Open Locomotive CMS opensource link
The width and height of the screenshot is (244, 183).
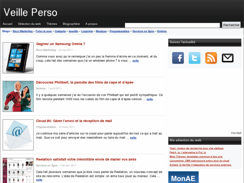pyautogui.click(x=199, y=161)
